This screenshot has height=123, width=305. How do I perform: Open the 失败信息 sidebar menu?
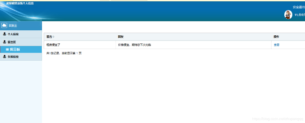(x=21, y=57)
